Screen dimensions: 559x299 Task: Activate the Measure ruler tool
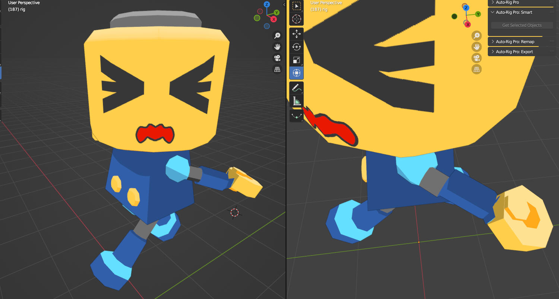296,101
